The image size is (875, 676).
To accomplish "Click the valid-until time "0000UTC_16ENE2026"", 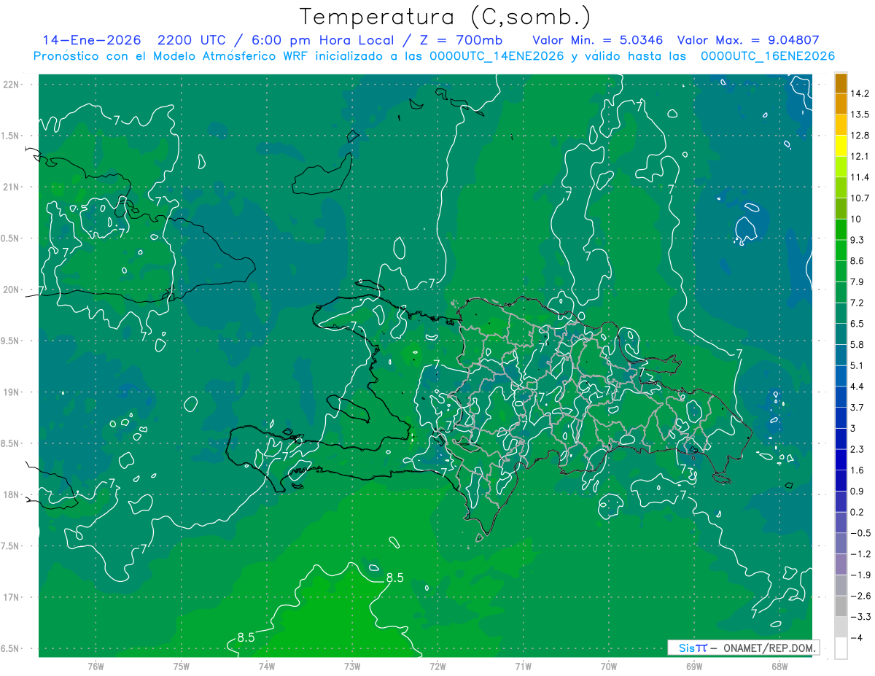I will (x=768, y=56).
